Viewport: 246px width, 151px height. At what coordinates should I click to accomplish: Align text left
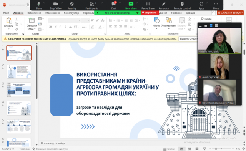pos(110,27)
